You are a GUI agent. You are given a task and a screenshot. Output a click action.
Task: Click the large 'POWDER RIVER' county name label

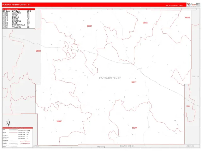pyautogui.click(x=110, y=78)
